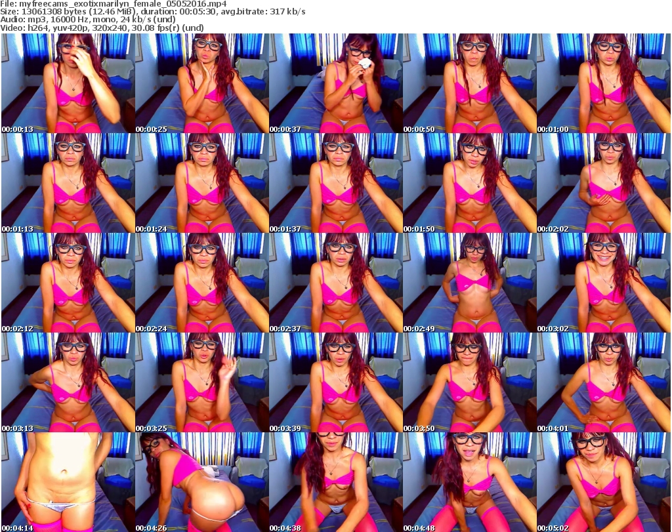The image size is (672, 532).
Task: Open the frame thumbnail stamped 00:02:37
Action: [x=336, y=283]
